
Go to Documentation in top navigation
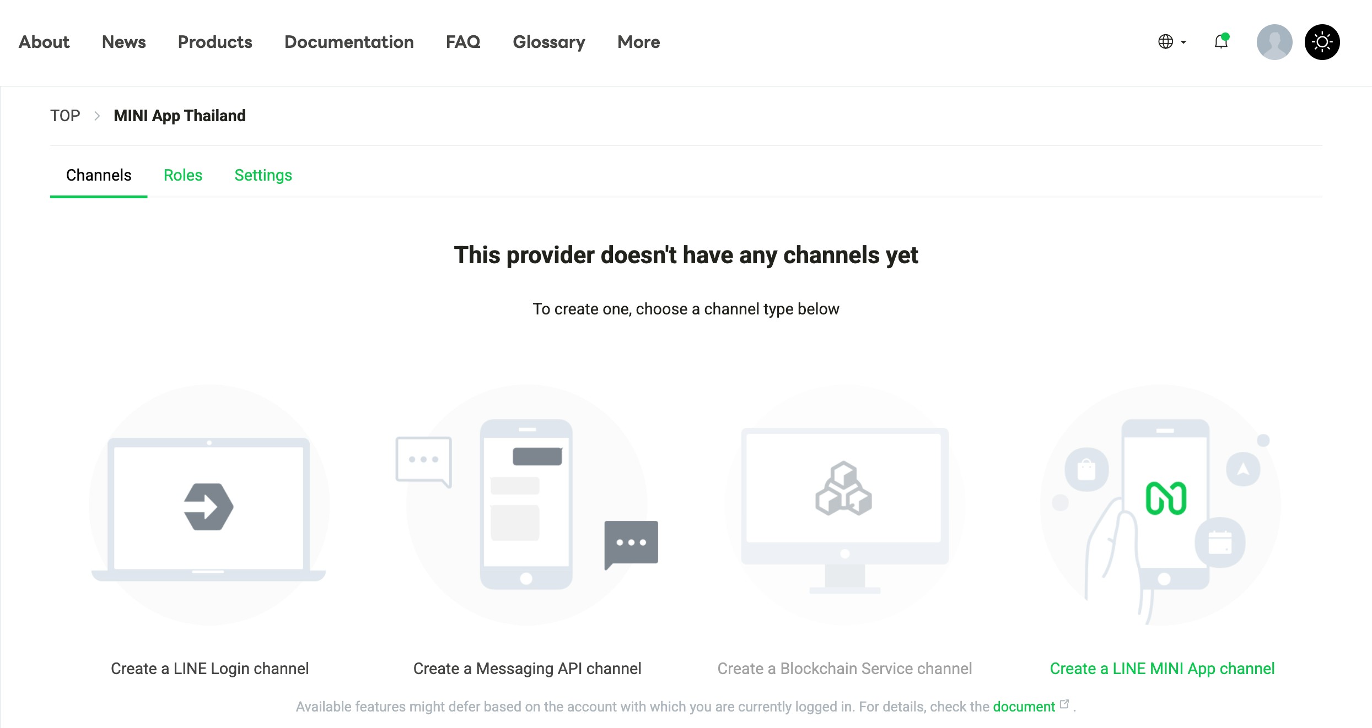(x=349, y=42)
